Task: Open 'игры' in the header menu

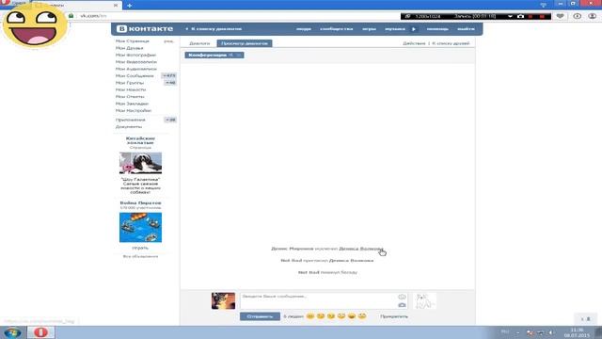Action: (369, 29)
